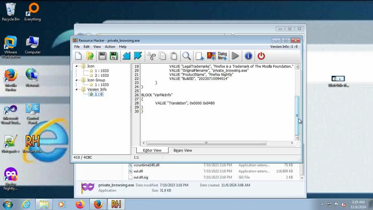This screenshot has height=210, width=373.
Task: Add a new image resource icon
Action: click(x=211, y=56)
